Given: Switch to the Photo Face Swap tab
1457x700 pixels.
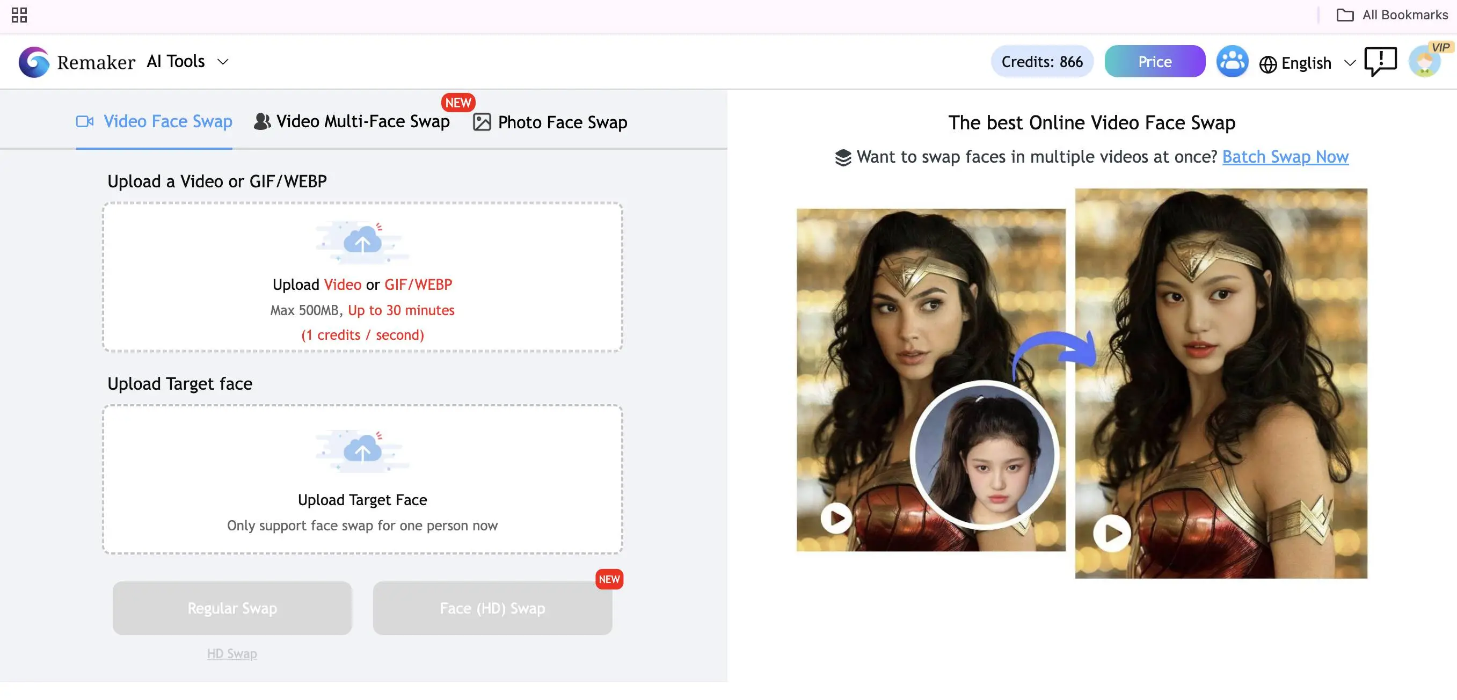Looking at the screenshot, I should pos(550,122).
